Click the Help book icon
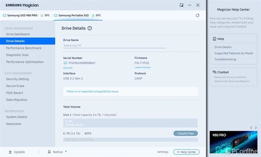 point(214,39)
